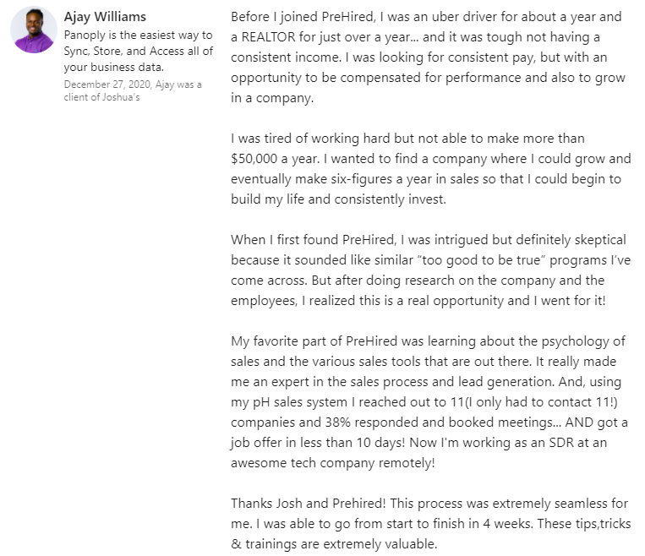645x556 pixels.
Task: Open the Ajay Williams name link
Action: point(105,17)
